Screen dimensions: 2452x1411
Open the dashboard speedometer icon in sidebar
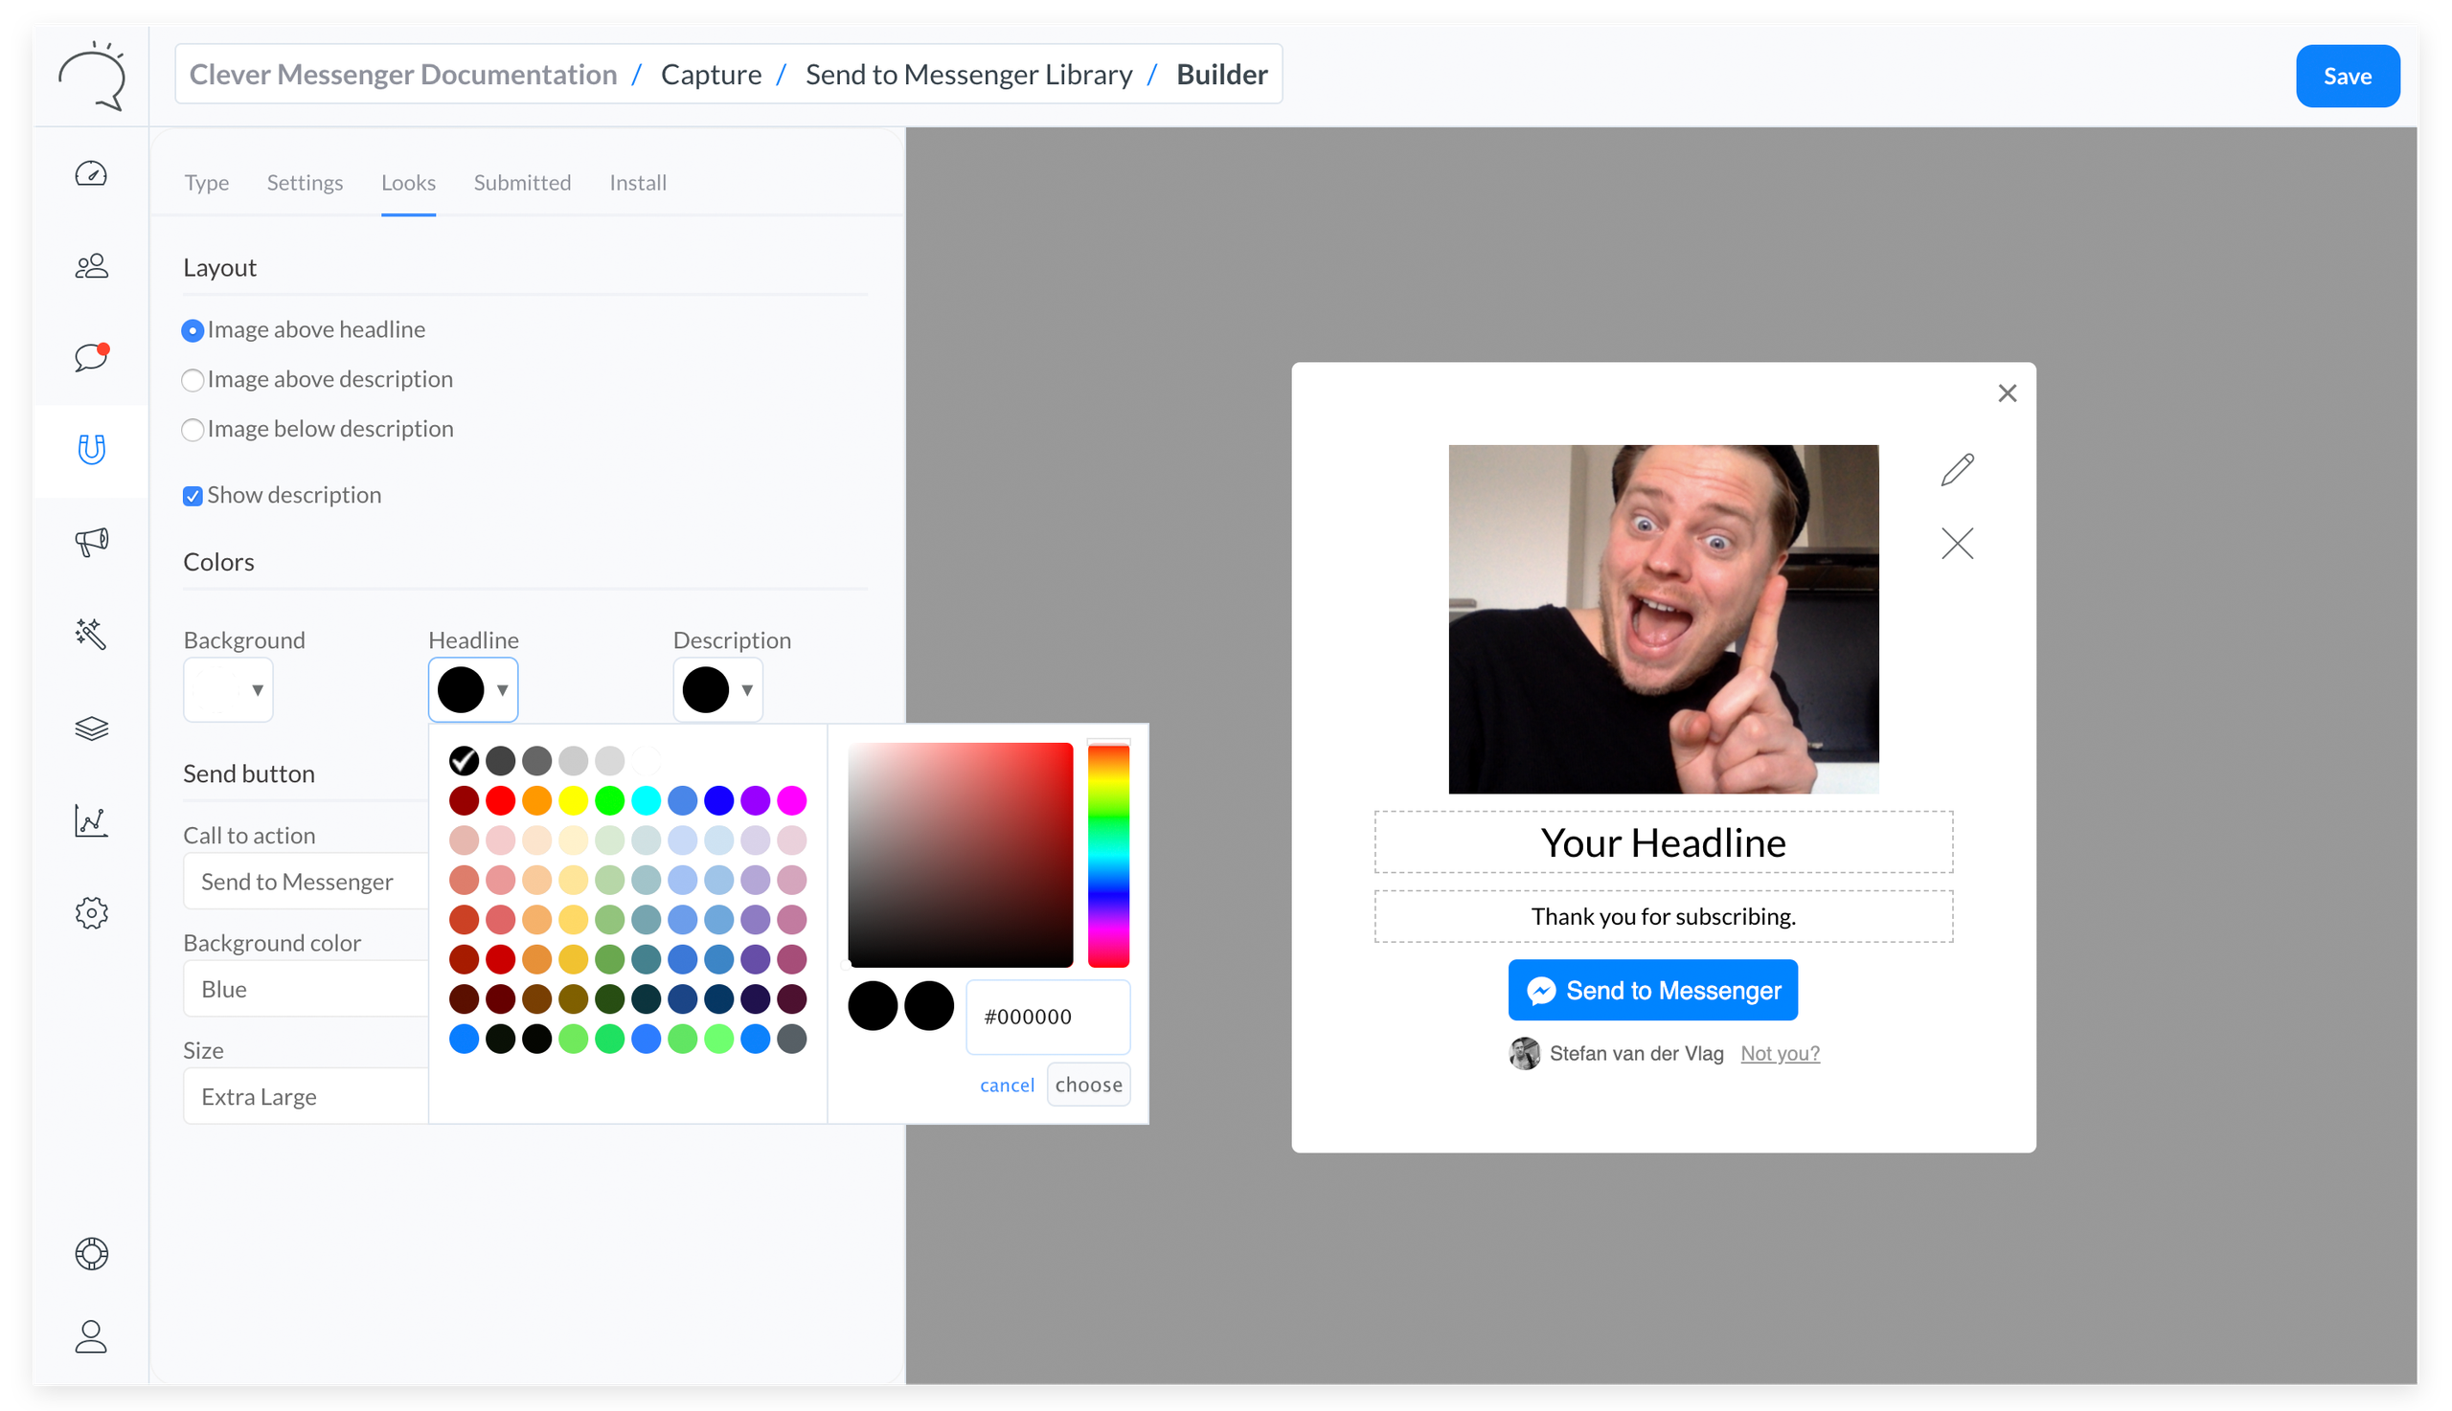[x=91, y=174]
